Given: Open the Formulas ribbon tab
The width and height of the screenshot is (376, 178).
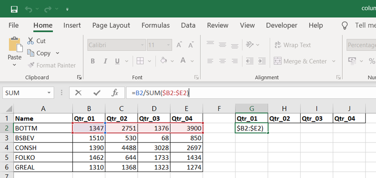Looking at the screenshot, I should [x=155, y=25].
